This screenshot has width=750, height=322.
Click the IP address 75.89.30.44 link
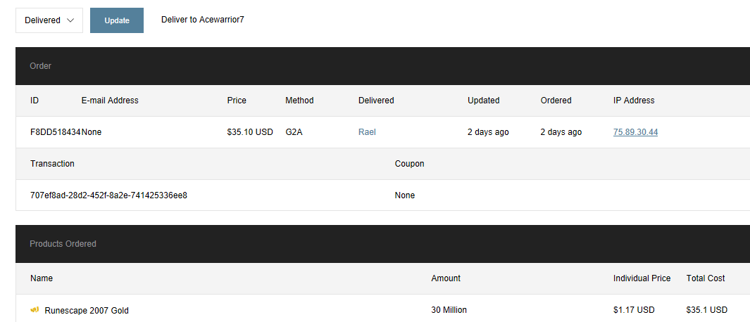635,132
